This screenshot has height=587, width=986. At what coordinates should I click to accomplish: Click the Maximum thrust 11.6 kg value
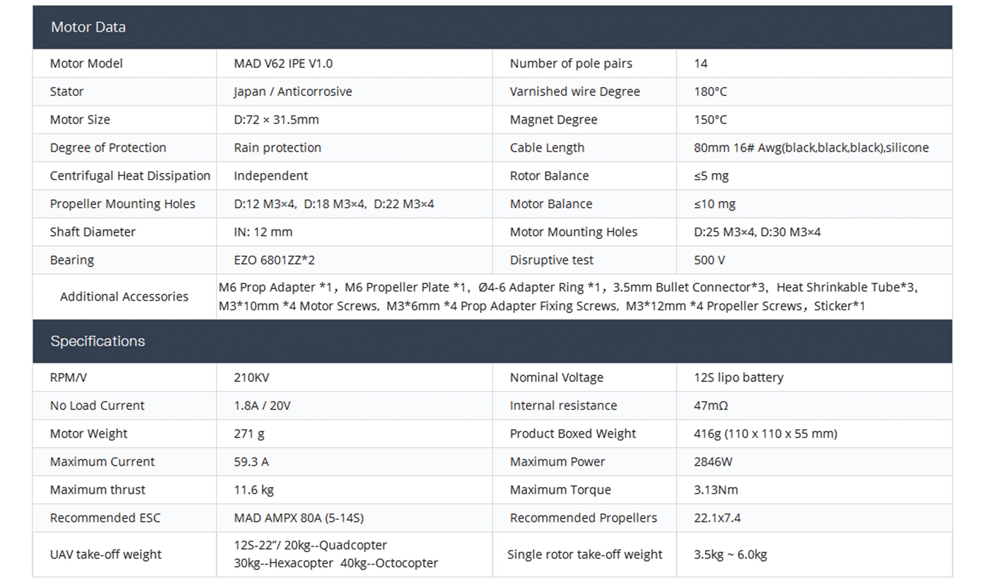[254, 490]
